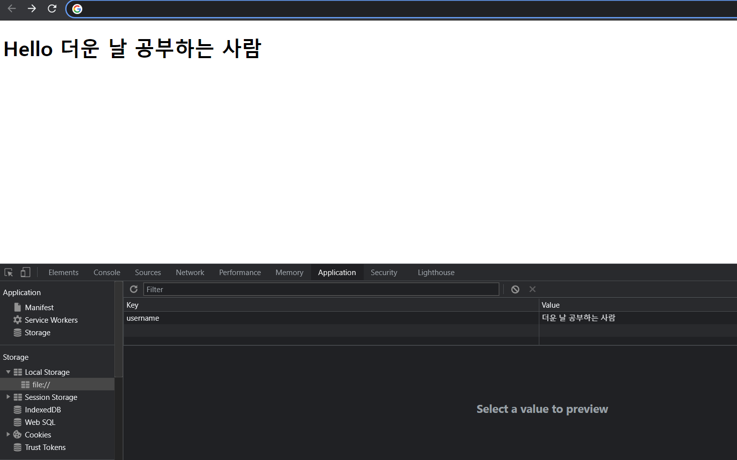
Task: Refresh the storage table with the refresh icon
Action: click(x=133, y=289)
